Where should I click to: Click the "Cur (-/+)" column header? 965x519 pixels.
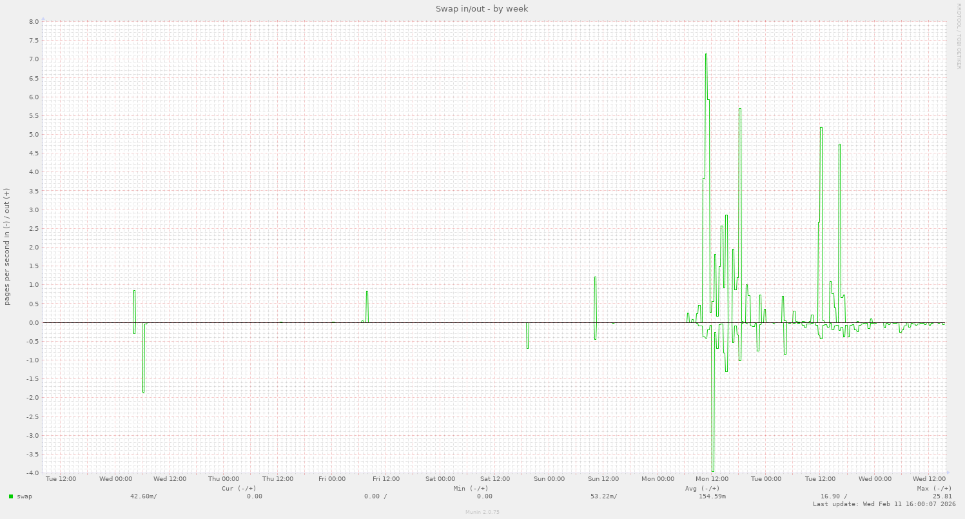tap(239, 489)
